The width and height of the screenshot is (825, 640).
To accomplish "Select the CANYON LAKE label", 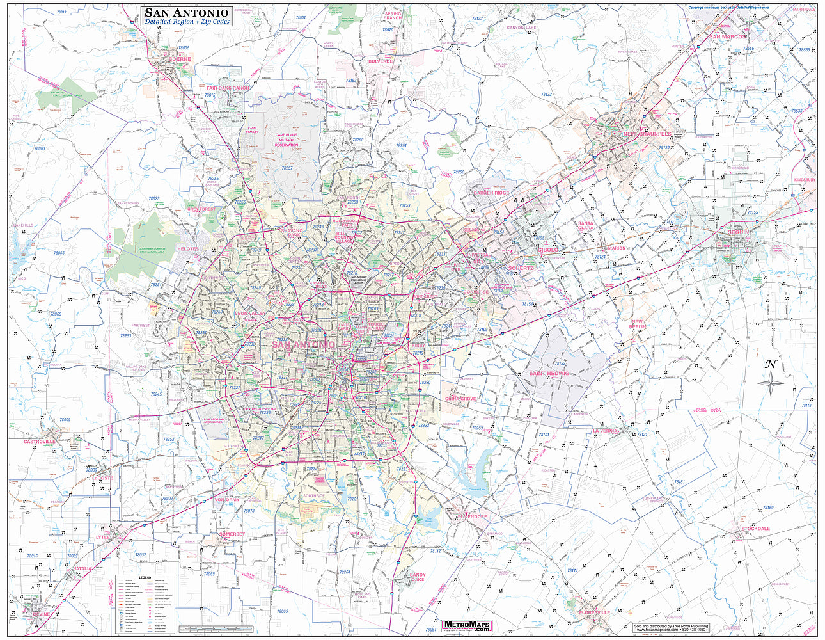I will (x=522, y=28).
